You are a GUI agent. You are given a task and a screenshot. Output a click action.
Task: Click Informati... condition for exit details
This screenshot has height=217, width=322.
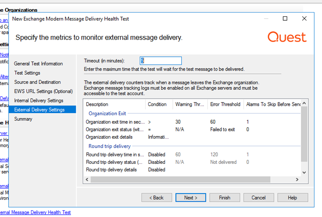158,137
